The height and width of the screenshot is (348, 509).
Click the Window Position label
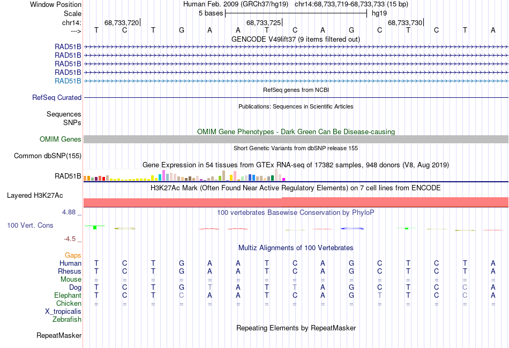[x=56, y=4]
